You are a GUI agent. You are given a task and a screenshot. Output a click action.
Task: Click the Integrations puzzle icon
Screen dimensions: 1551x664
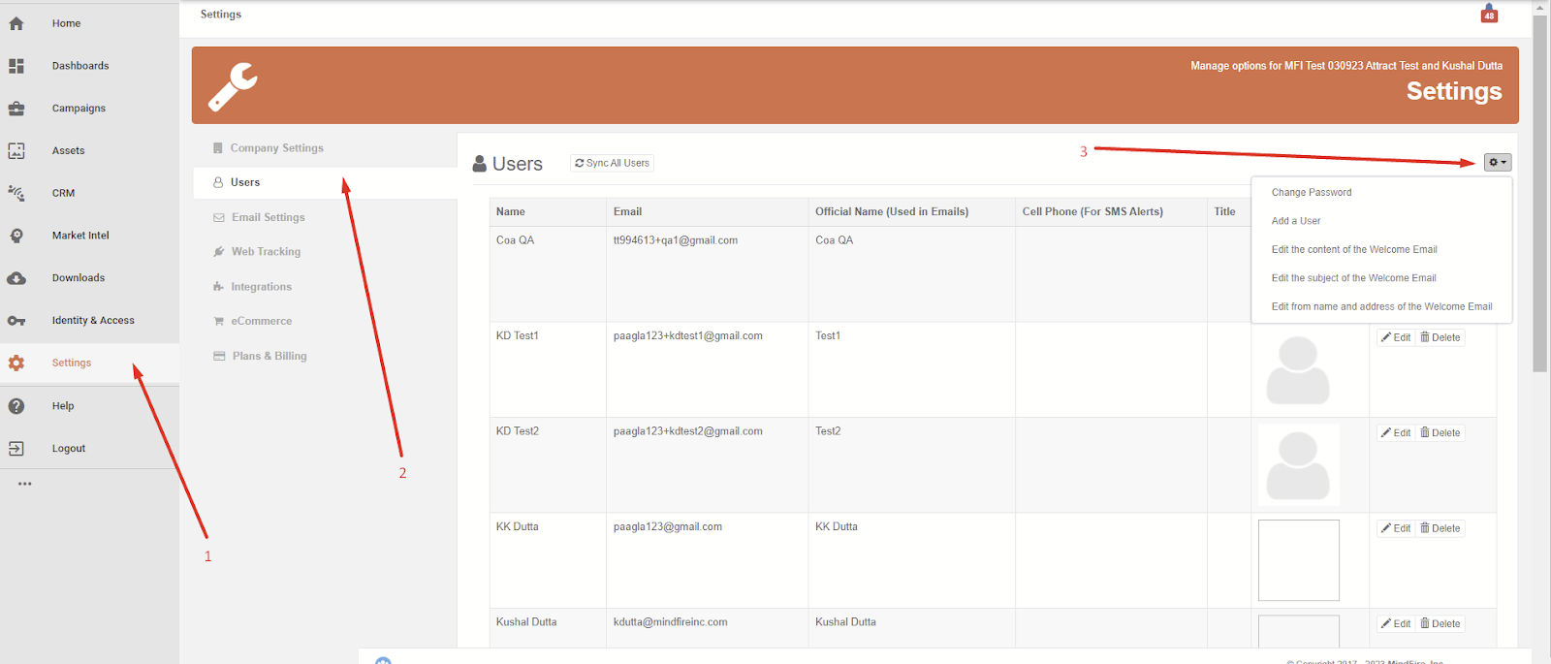[x=219, y=287]
